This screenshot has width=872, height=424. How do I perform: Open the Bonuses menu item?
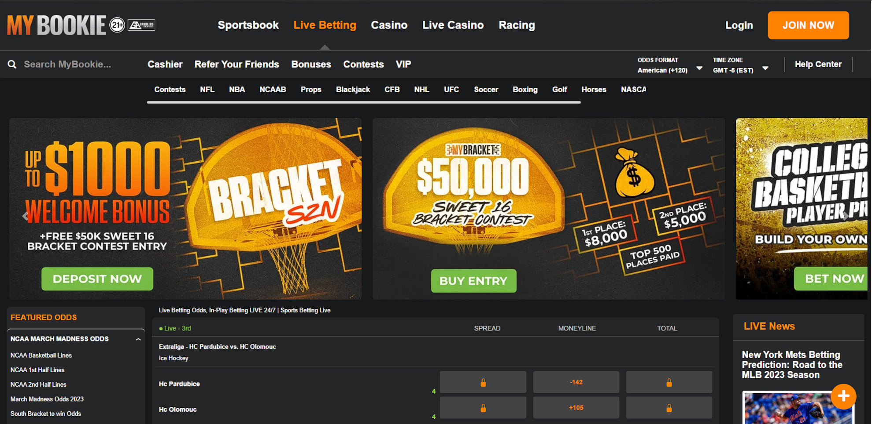311,64
